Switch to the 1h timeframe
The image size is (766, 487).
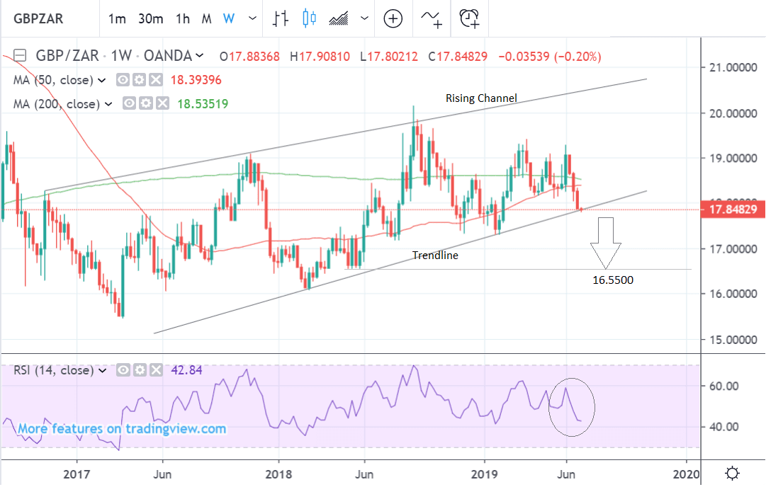183,19
